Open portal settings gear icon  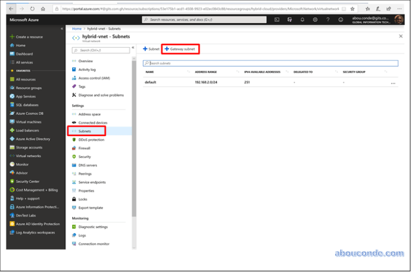pos(315,20)
